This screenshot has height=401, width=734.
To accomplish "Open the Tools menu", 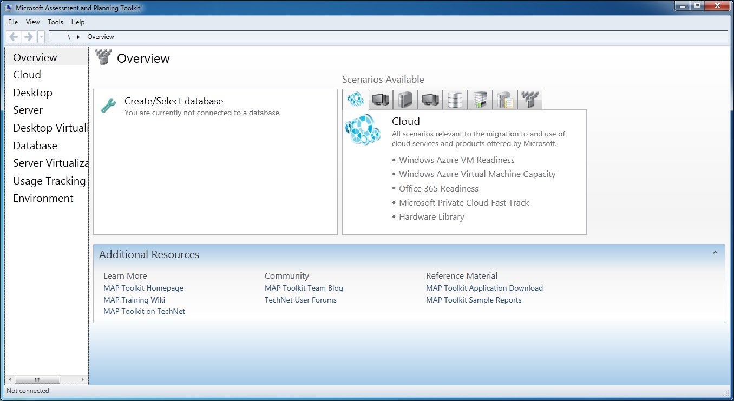I will 55,22.
